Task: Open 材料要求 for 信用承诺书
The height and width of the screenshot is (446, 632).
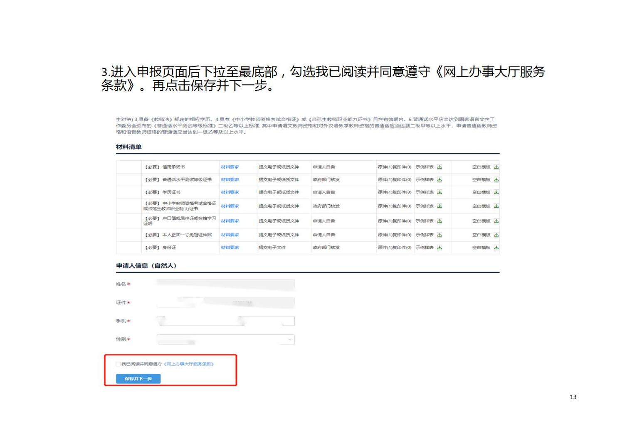Action: (x=230, y=167)
